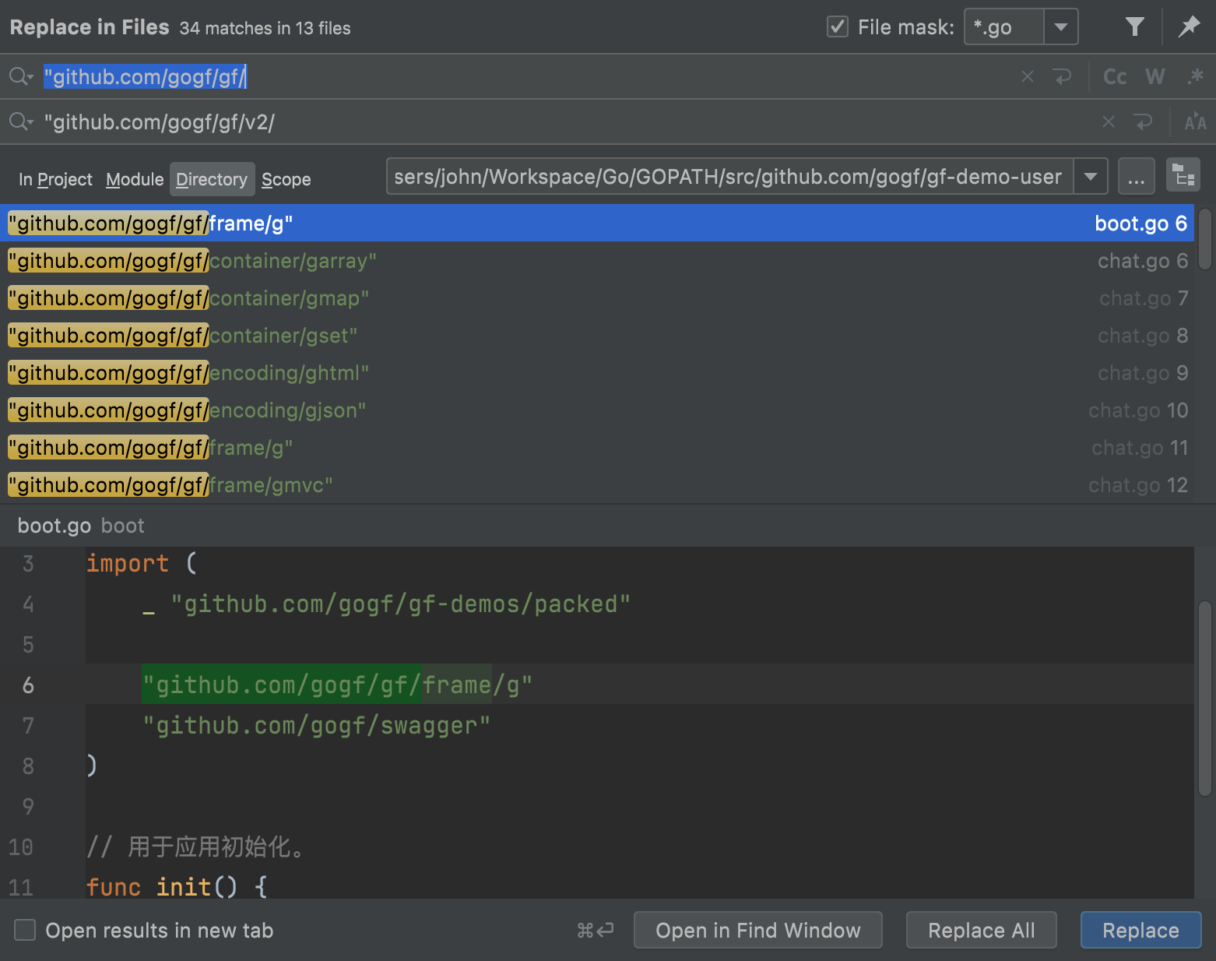Enable Open results in new tab

pos(26,930)
